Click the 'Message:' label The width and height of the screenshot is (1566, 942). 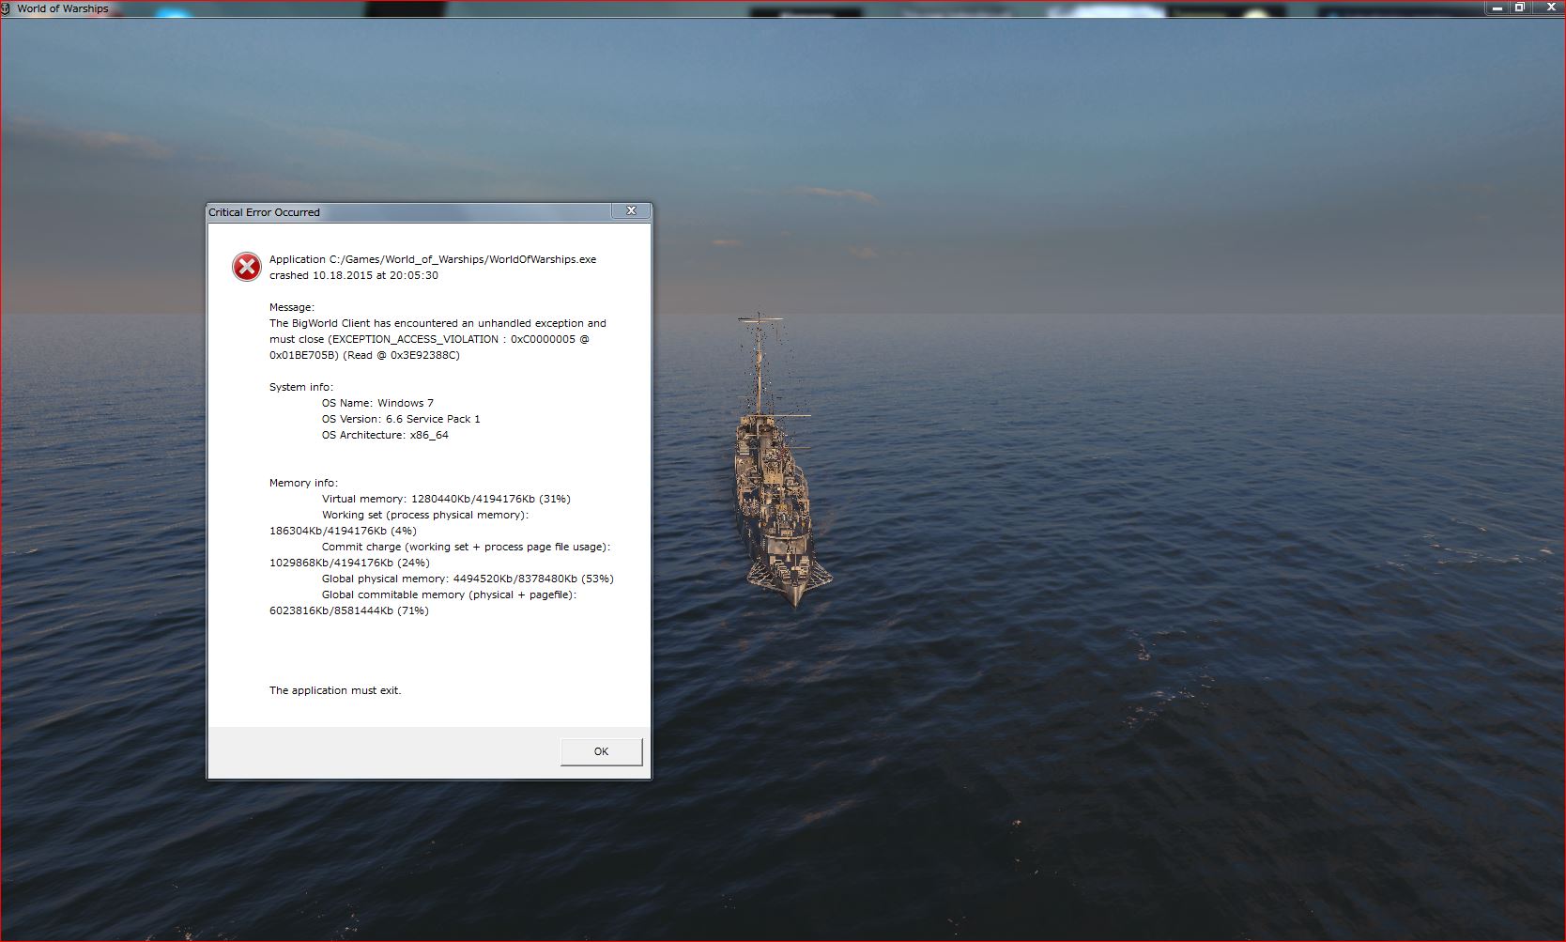click(292, 307)
